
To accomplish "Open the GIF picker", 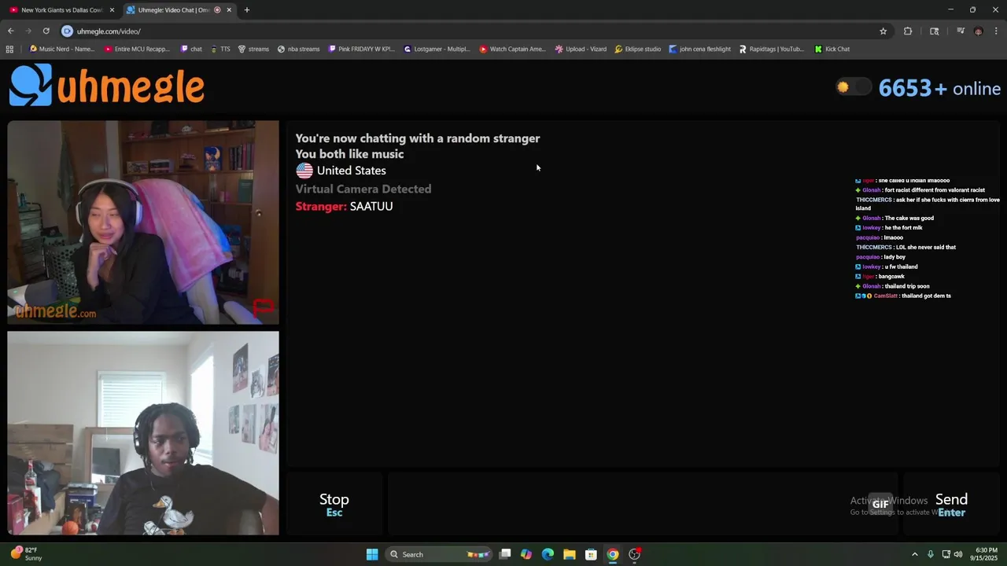I will click(x=880, y=504).
